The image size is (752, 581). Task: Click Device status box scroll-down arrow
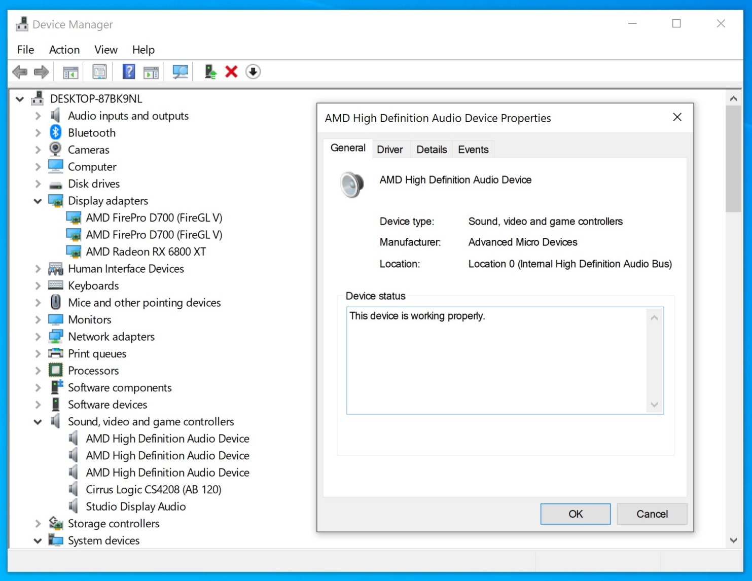655,405
